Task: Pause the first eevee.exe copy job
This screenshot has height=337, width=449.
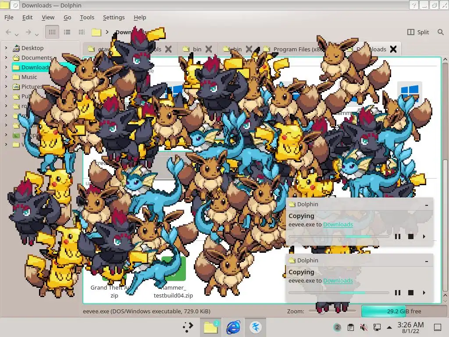Action: pos(397,237)
